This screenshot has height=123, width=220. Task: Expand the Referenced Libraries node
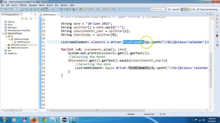tap(6, 48)
